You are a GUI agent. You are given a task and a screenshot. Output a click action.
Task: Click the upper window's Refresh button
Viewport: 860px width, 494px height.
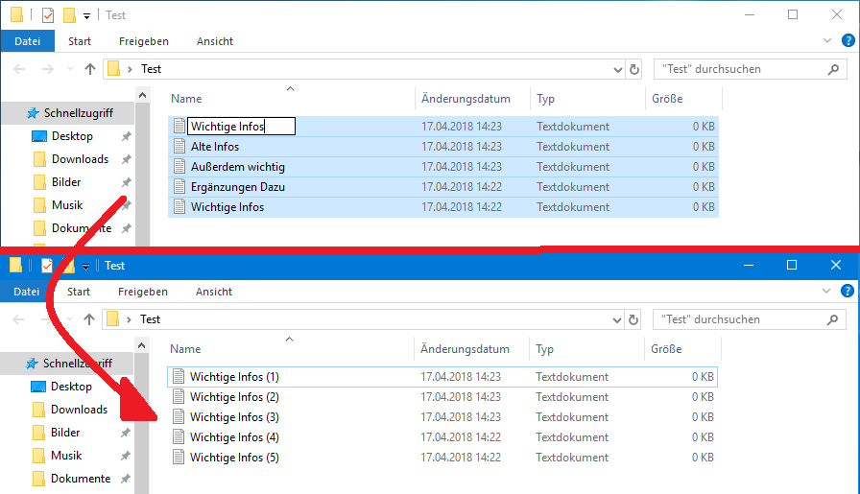click(634, 69)
